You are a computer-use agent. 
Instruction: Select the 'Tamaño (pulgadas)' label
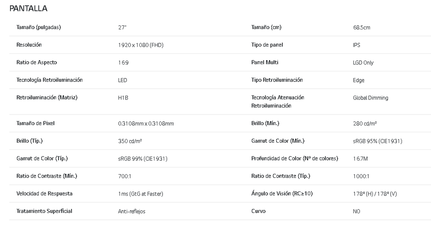click(x=39, y=27)
